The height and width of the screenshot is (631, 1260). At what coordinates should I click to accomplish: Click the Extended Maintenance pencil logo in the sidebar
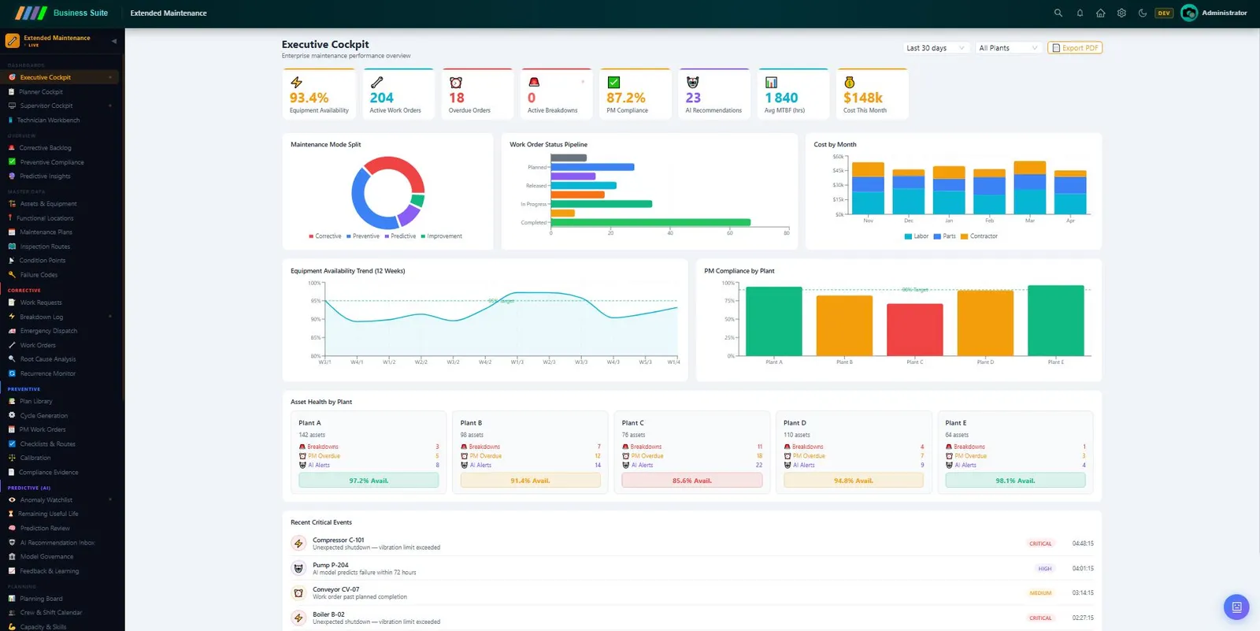13,40
